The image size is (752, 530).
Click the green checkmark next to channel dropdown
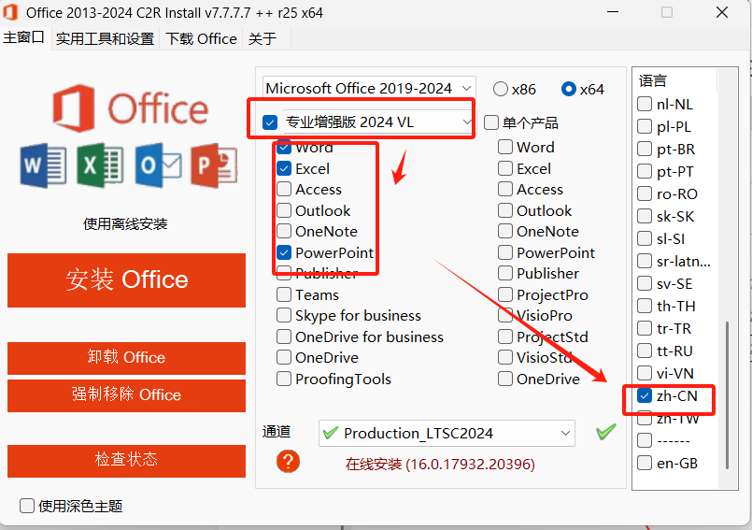coord(606,432)
